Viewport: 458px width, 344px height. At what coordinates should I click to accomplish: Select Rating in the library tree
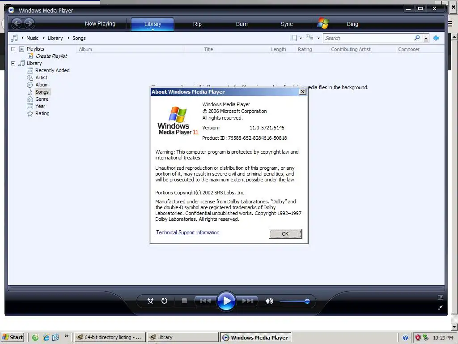[x=42, y=113]
